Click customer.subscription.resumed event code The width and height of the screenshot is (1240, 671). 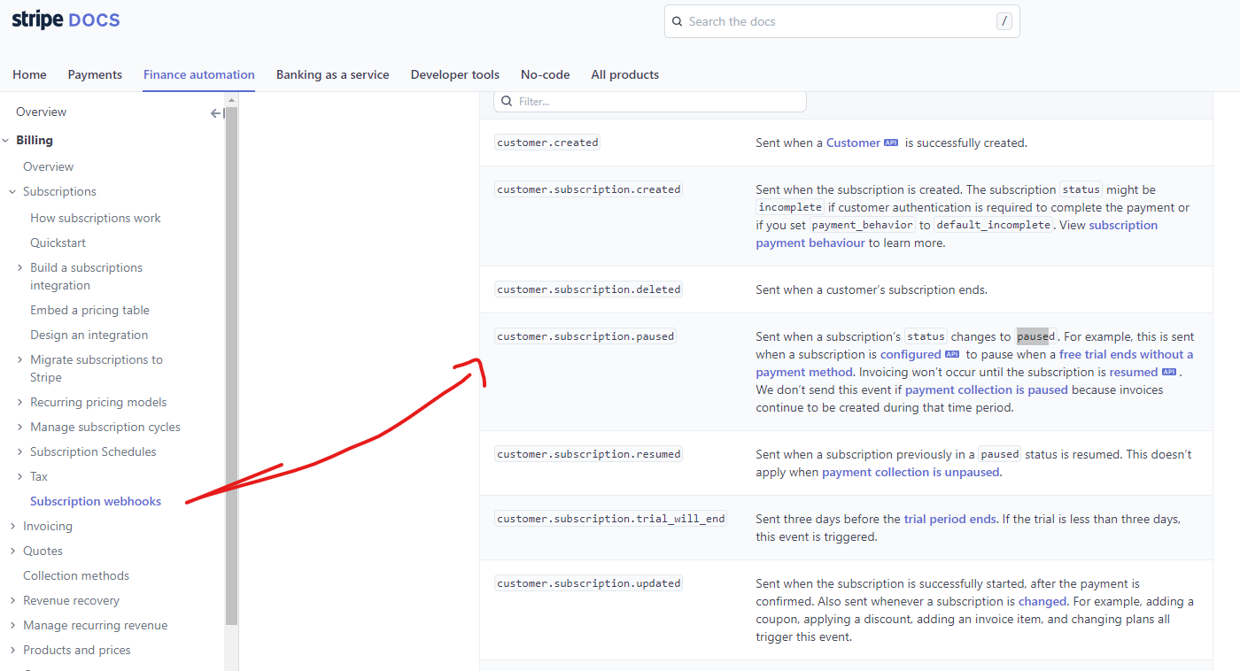[x=589, y=454]
